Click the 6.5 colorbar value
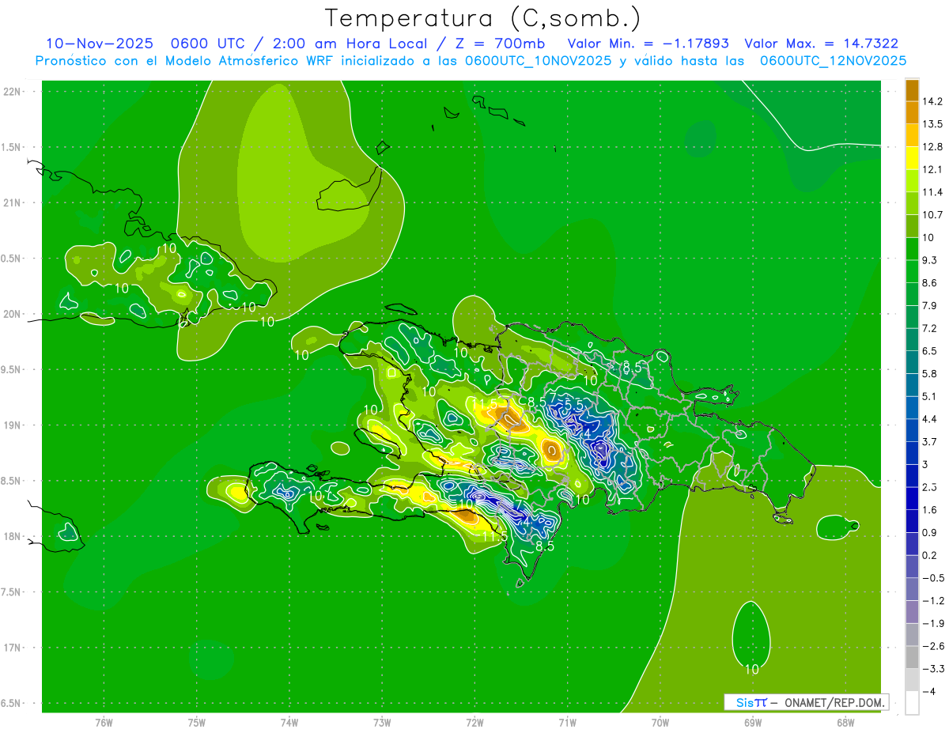This screenshot has height=733, width=949. [x=930, y=350]
